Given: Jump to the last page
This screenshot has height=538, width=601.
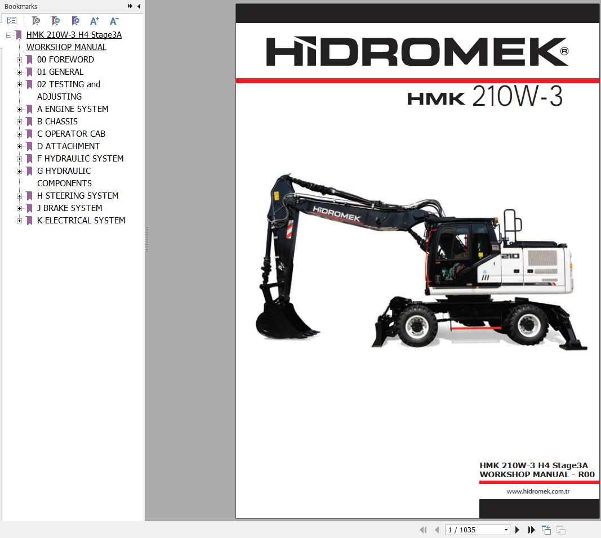Looking at the screenshot, I should (x=531, y=530).
